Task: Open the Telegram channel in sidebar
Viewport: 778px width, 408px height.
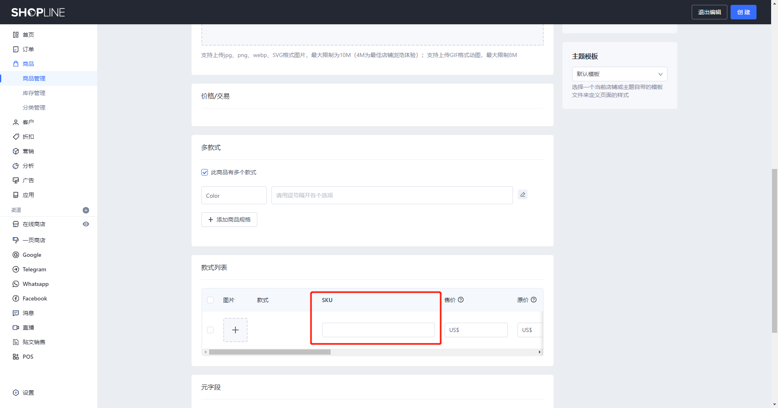Action: pos(34,269)
